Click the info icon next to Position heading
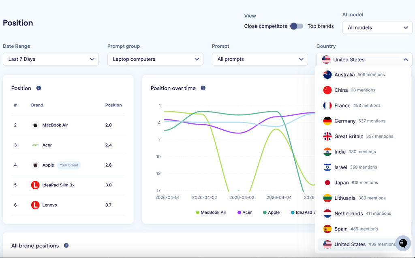The image size is (415, 258). [39, 88]
